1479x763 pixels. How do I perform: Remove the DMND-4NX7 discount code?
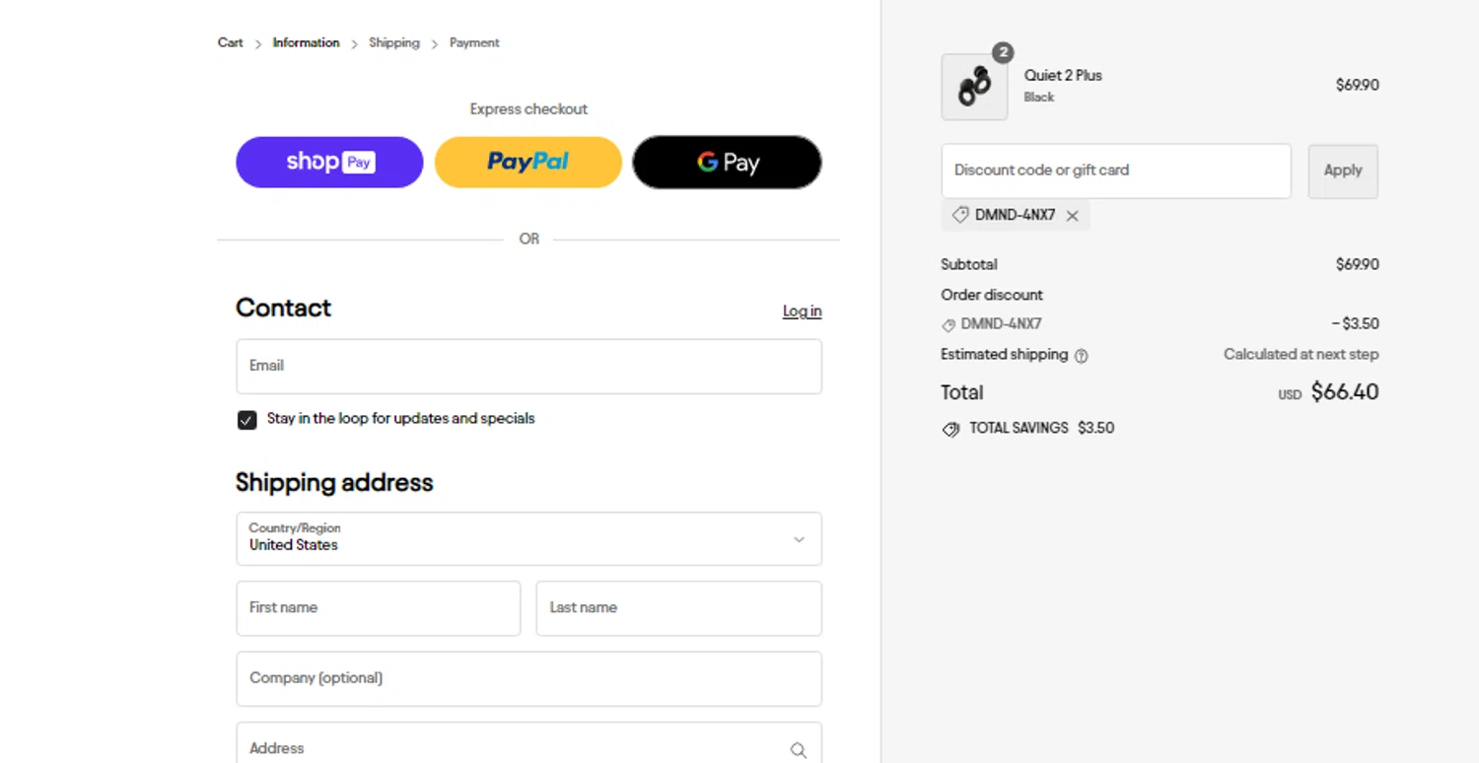coord(1072,216)
